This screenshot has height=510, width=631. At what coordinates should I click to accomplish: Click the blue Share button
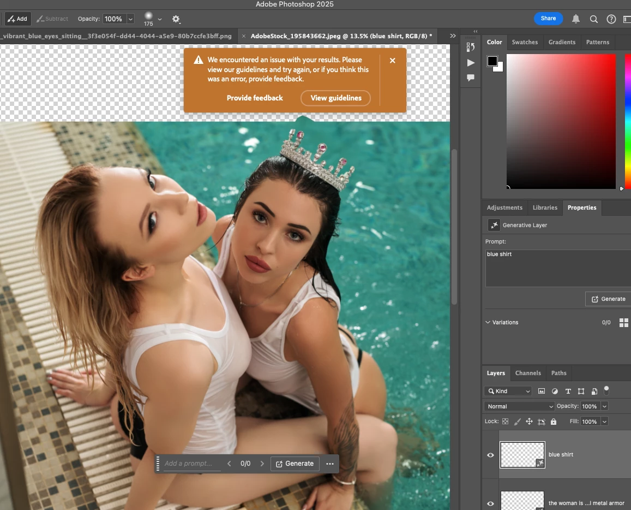pos(548,19)
